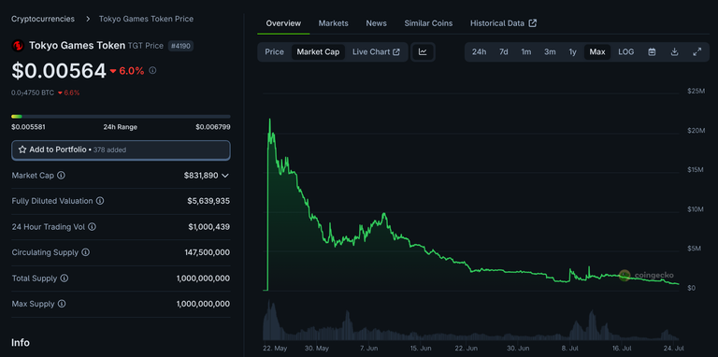The width and height of the screenshot is (718, 357).
Task: Click the $10M y-axis label
Action: tap(696, 209)
